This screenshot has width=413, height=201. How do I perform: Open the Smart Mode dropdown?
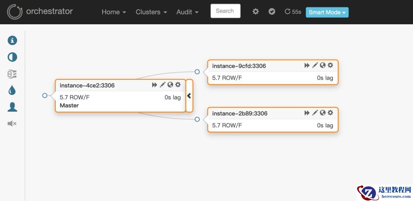click(x=327, y=12)
